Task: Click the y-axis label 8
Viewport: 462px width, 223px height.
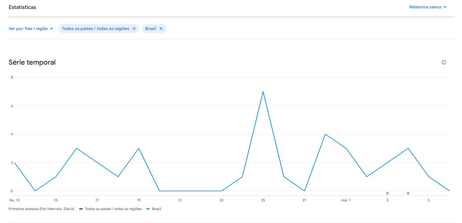Action: [12, 77]
